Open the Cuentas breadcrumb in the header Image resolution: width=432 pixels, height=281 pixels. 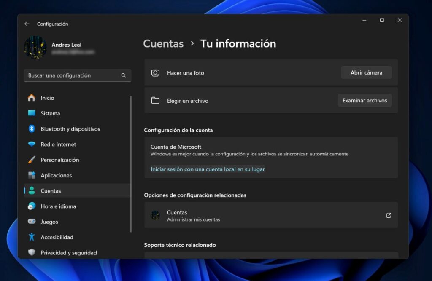(x=163, y=43)
